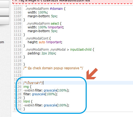Click '.nyroModalForm select {' code line
The image size is (133, 117).
44,24
